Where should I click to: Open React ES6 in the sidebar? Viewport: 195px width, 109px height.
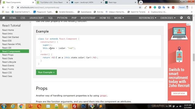pos(7,41)
